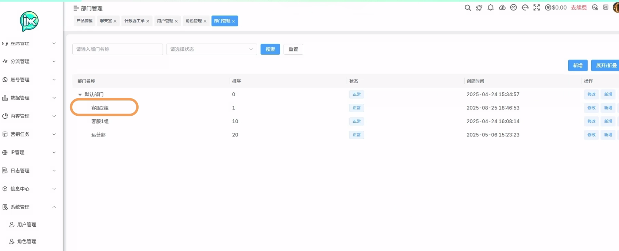Click the cloud download icon
This screenshot has height=251, width=619.
pyautogui.click(x=502, y=8)
